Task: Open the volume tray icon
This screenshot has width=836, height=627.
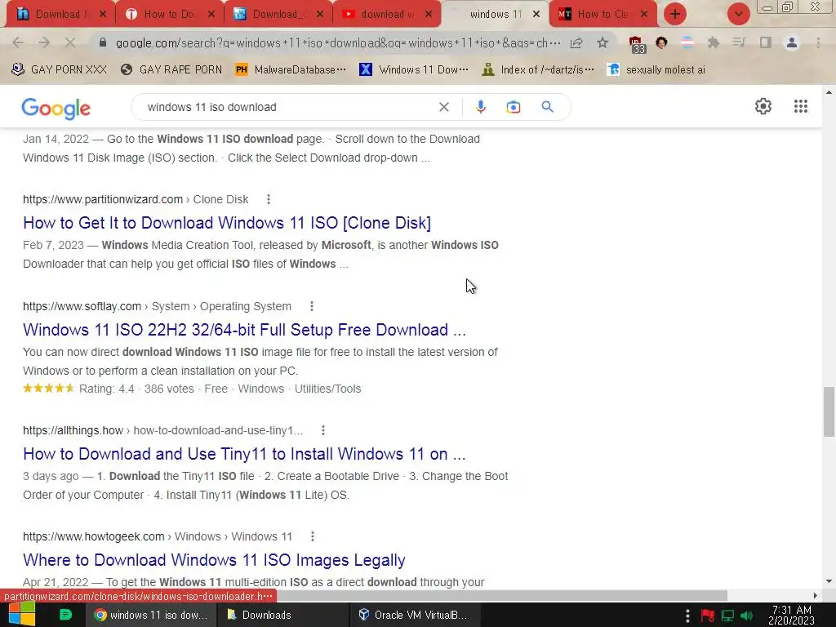Action: click(x=746, y=616)
